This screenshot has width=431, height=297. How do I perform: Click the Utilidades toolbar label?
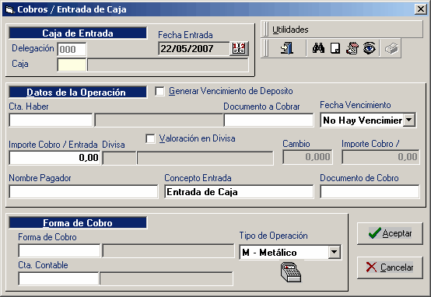290,30
